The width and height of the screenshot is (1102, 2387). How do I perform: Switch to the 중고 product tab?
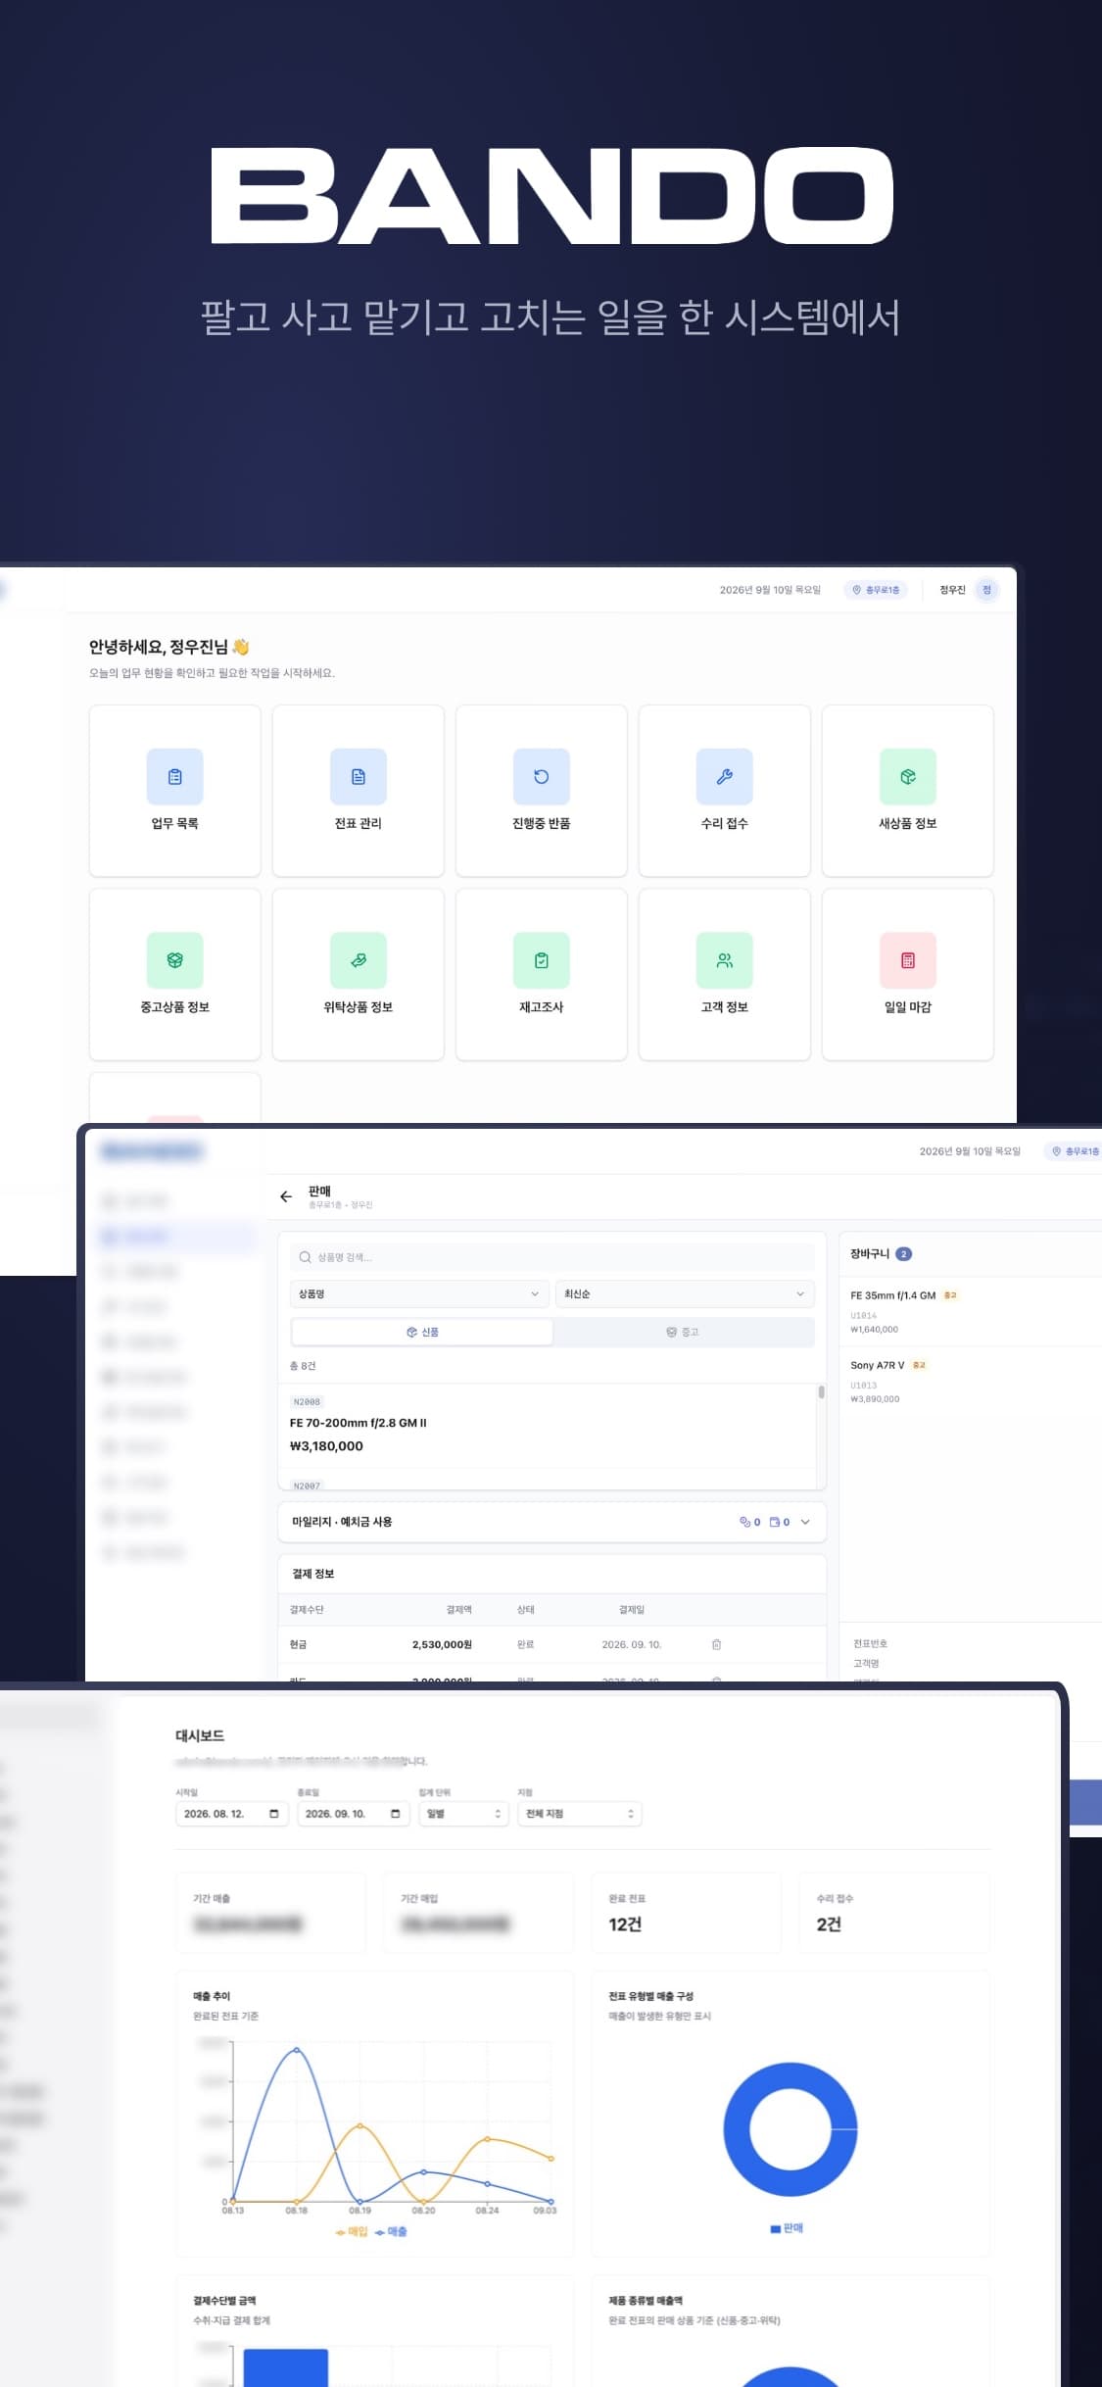tap(683, 1333)
